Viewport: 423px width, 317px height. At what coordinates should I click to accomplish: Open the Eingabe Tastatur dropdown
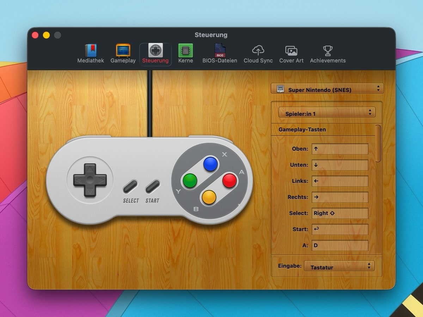339,266
